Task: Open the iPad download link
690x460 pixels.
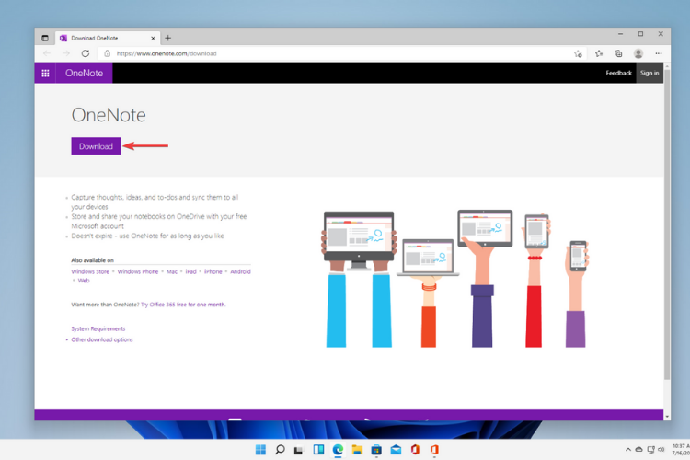Action: coord(190,271)
